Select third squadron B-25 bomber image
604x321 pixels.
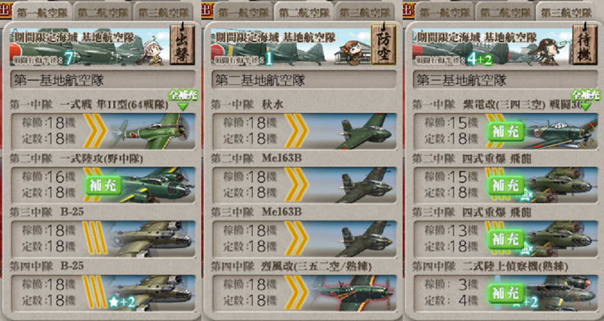pyautogui.click(x=152, y=239)
